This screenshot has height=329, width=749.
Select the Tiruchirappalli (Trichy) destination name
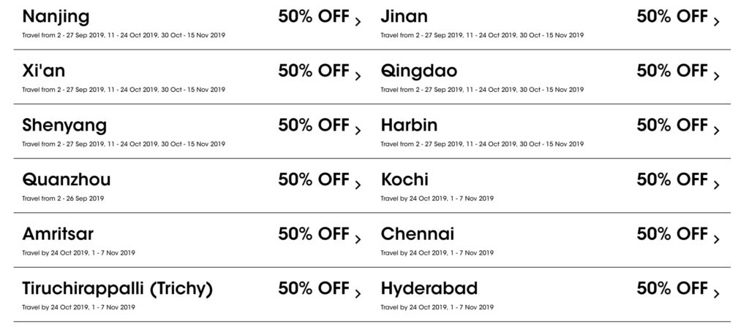point(117,289)
